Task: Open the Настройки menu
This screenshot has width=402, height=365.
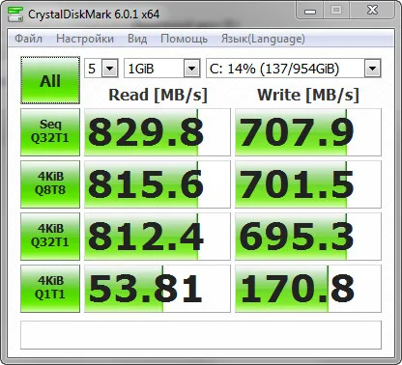Action: click(85, 39)
